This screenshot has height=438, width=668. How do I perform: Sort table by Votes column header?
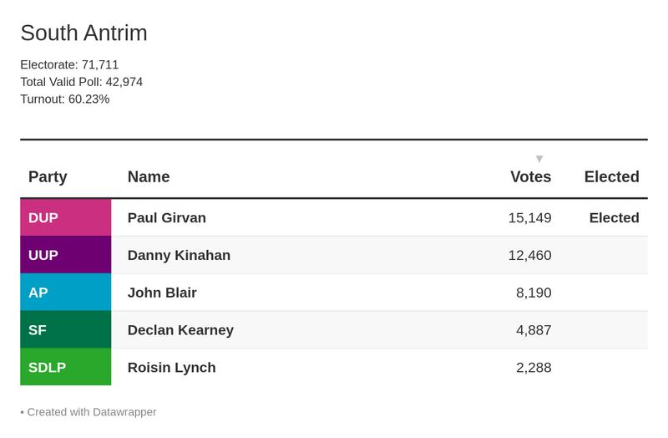(530, 177)
